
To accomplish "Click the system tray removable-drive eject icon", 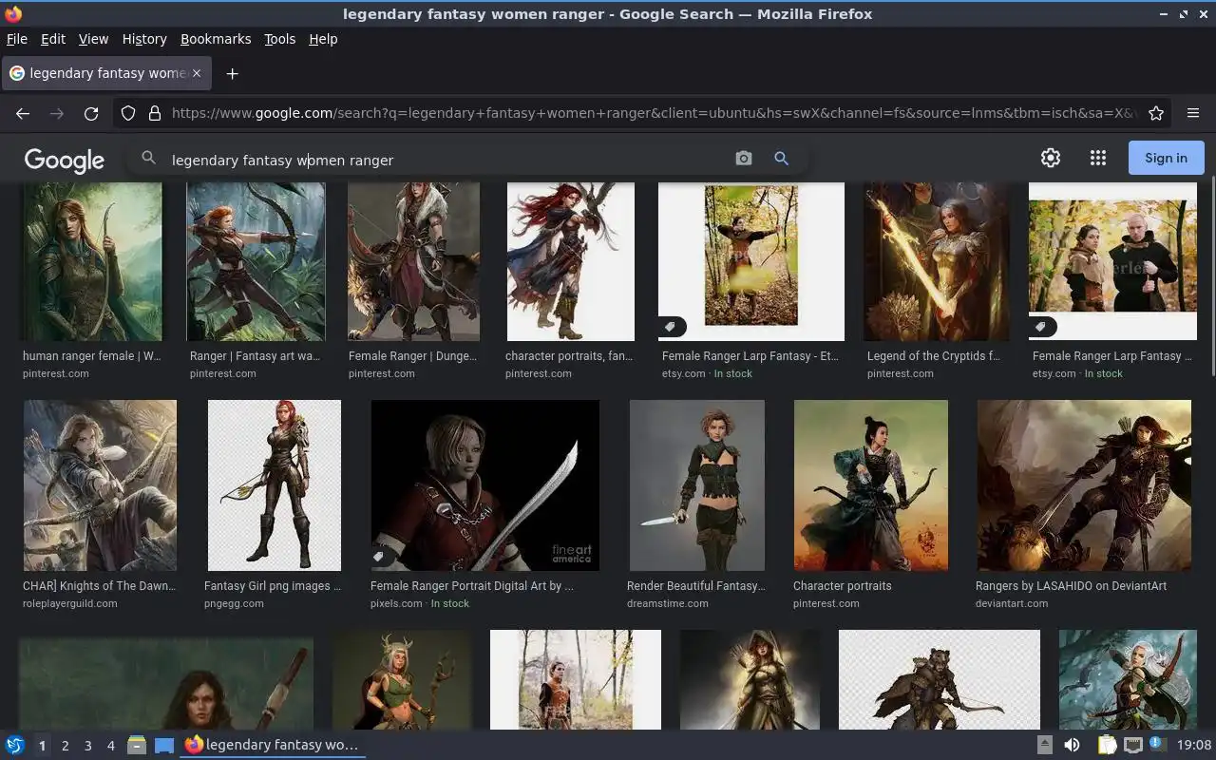I will [1044, 746].
